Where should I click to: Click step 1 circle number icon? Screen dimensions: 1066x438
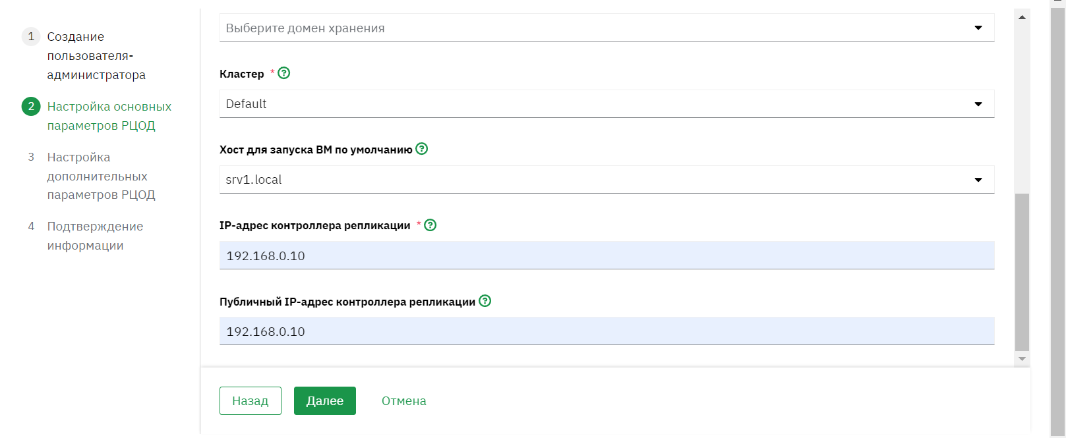[x=31, y=36]
